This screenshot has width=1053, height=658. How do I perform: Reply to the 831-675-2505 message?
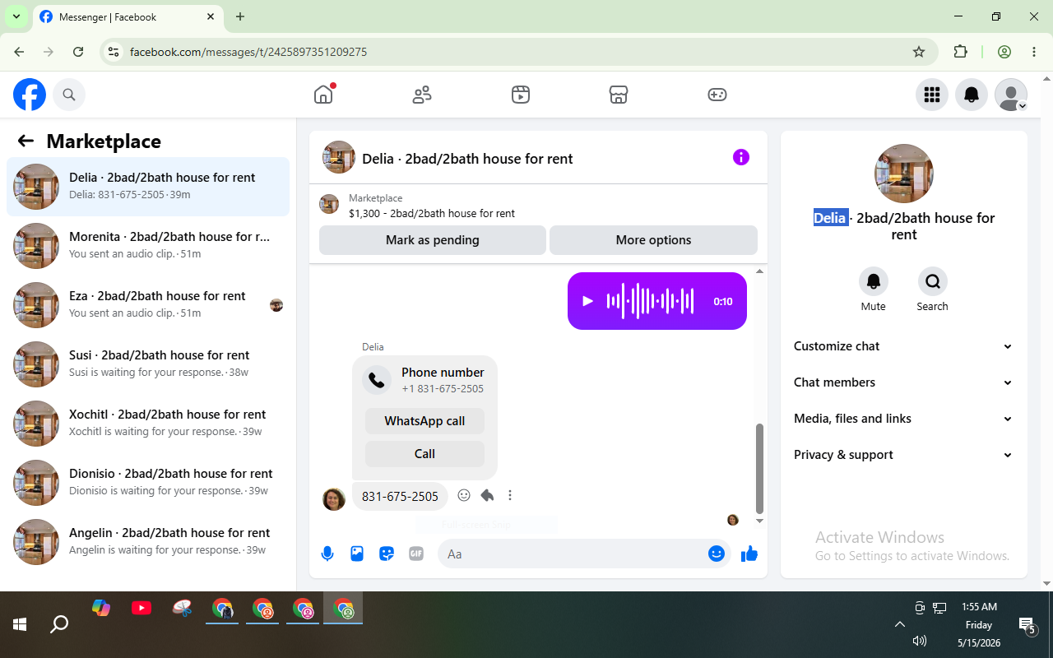(x=487, y=495)
